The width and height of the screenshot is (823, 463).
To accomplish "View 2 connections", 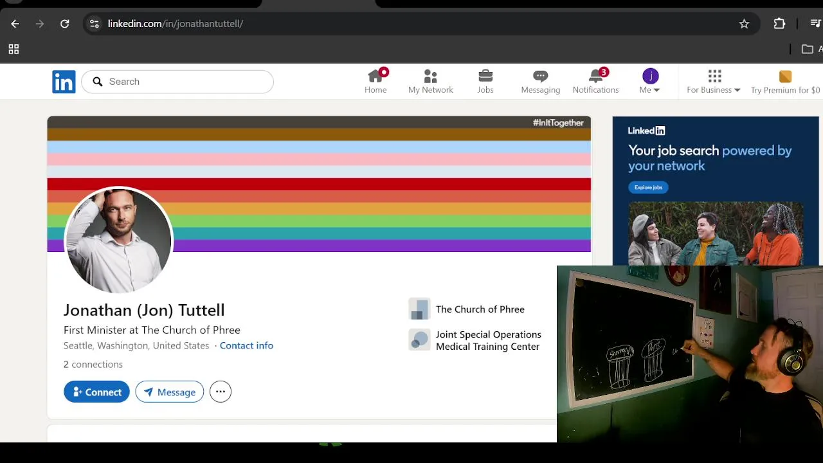I will pyautogui.click(x=93, y=365).
